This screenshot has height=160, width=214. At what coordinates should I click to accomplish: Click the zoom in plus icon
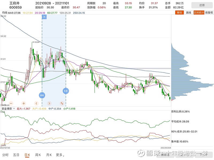coord(24,103)
